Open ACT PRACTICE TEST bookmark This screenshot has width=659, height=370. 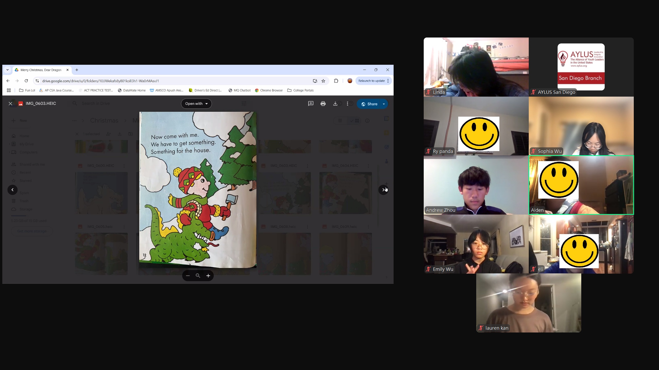tap(96, 90)
